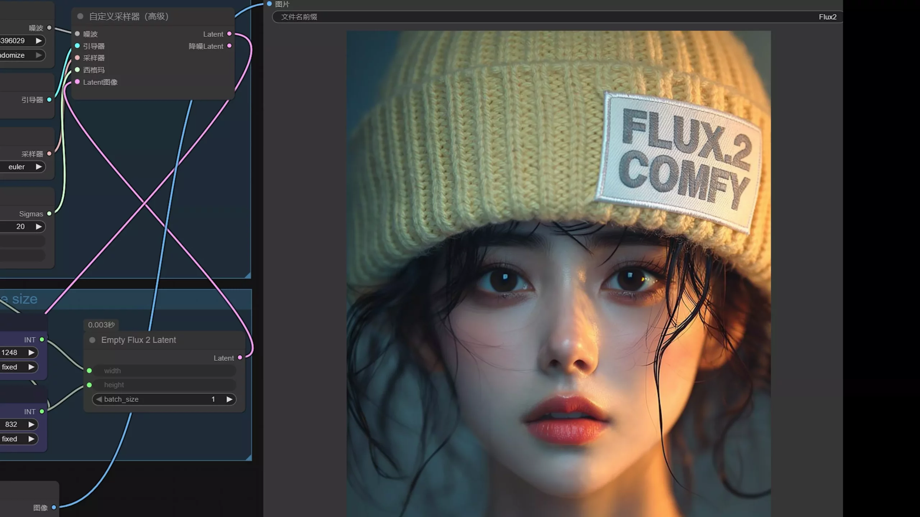The width and height of the screenshot is (920, 517).
Task: Click the 采样器 input socket on sampler node
Action: click(77, 58)
